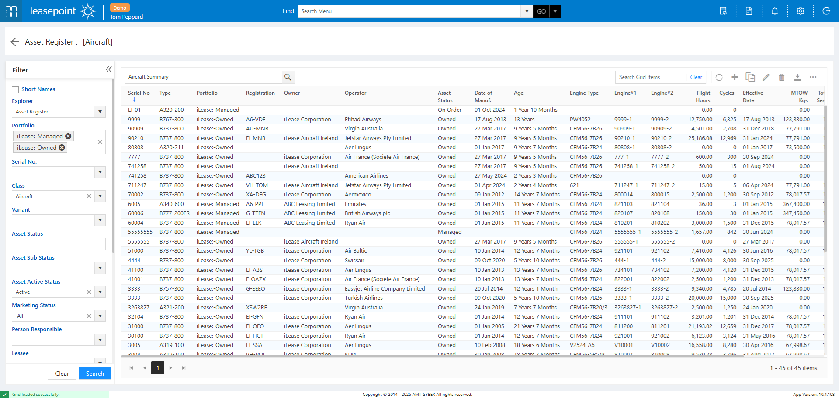Clear the Class Aircraft value
Image resolution: width=839 pixels, height=398 pixels.
[89, 196]
